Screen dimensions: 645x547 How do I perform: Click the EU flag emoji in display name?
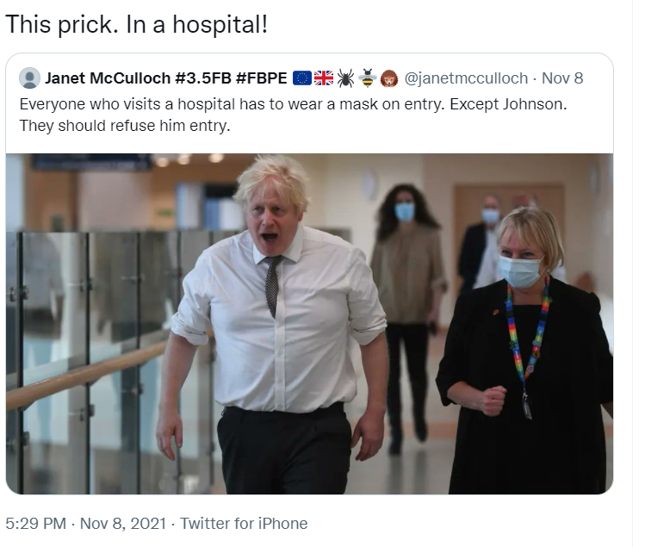[302, 78]
